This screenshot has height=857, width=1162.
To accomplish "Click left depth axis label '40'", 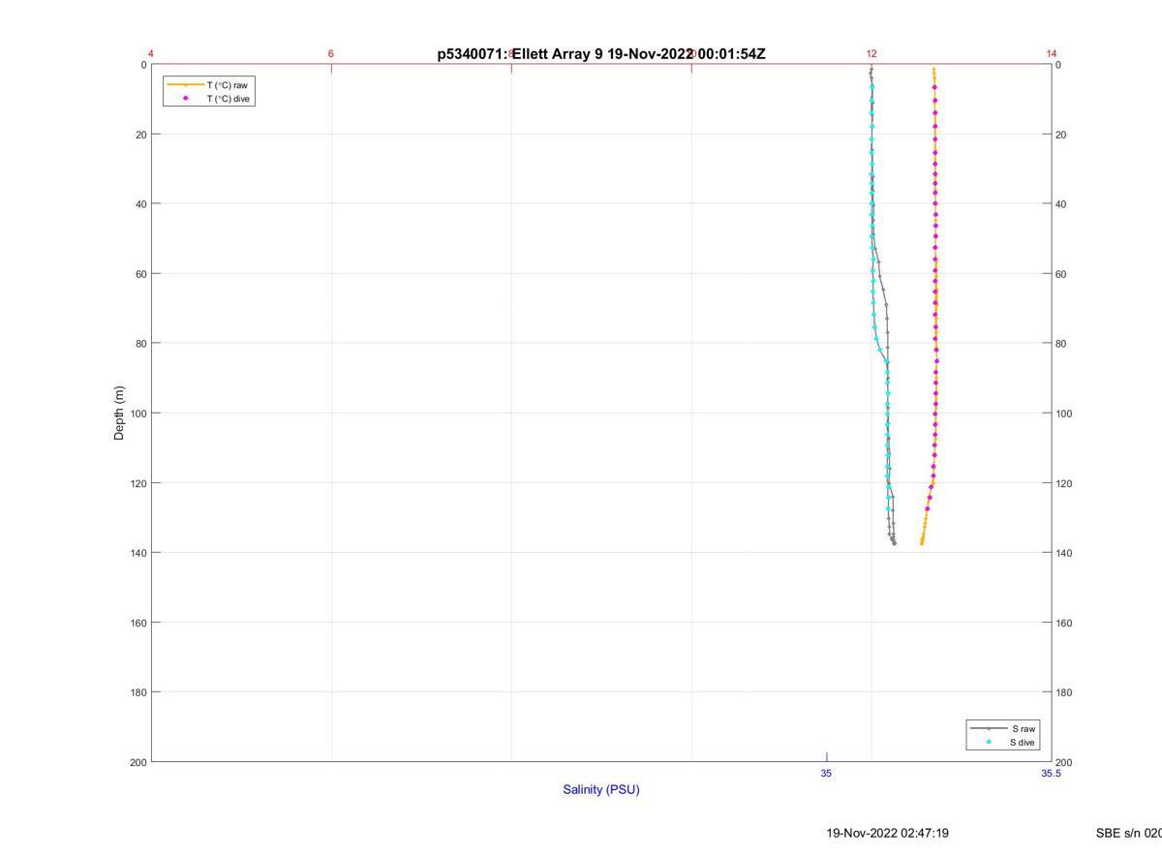I will 141,204.
